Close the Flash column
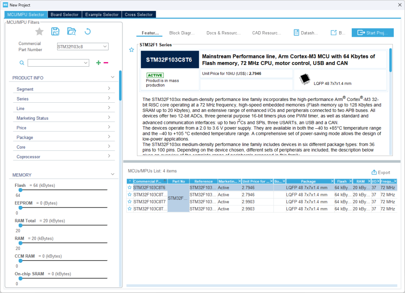405x293 pixels. [350, 181]
